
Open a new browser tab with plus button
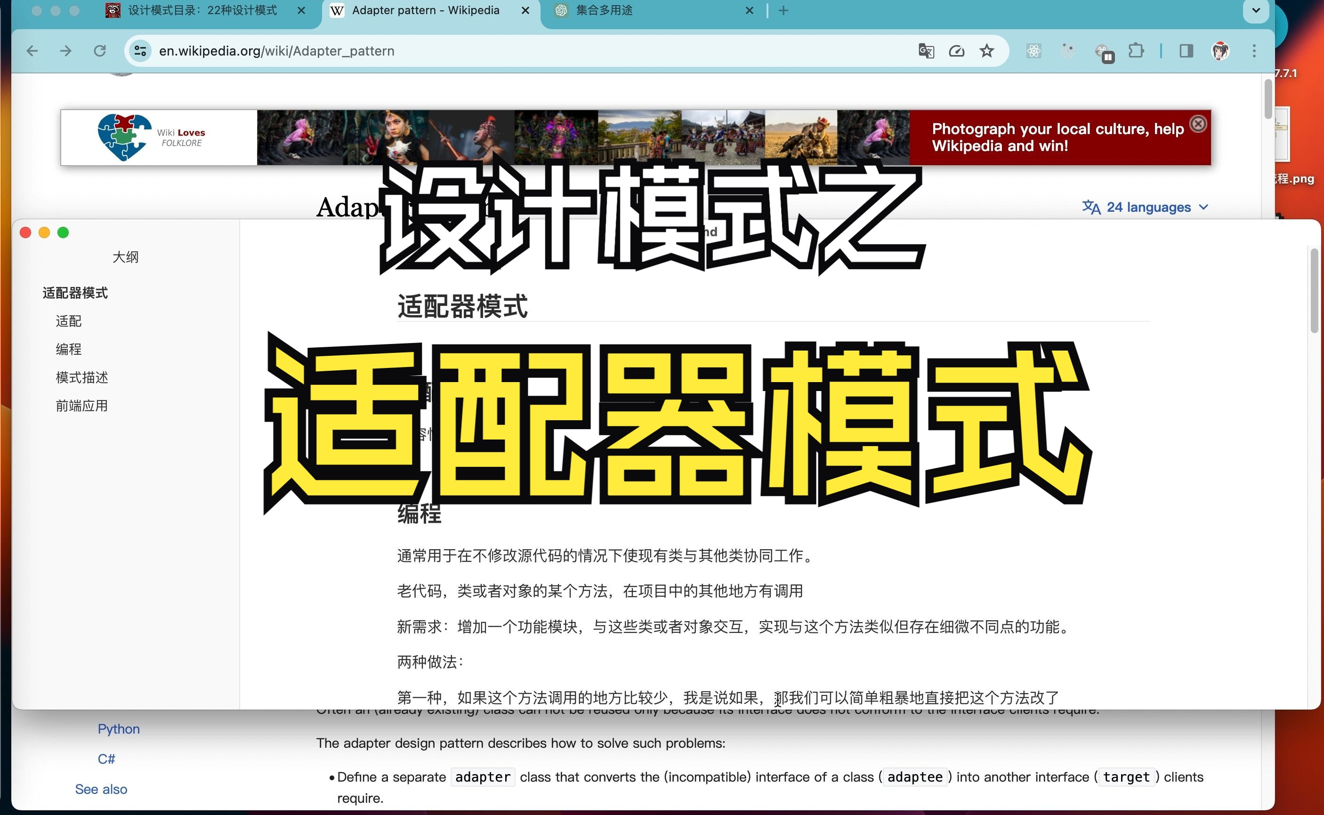coord(783,10)
